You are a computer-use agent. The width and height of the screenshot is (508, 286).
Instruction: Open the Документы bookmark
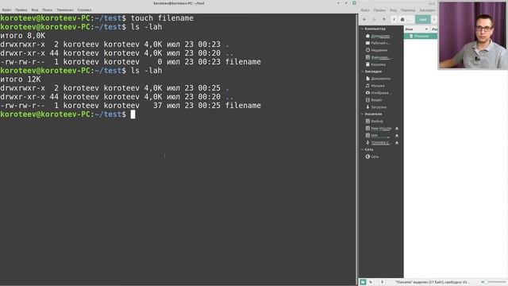point(378,79)
